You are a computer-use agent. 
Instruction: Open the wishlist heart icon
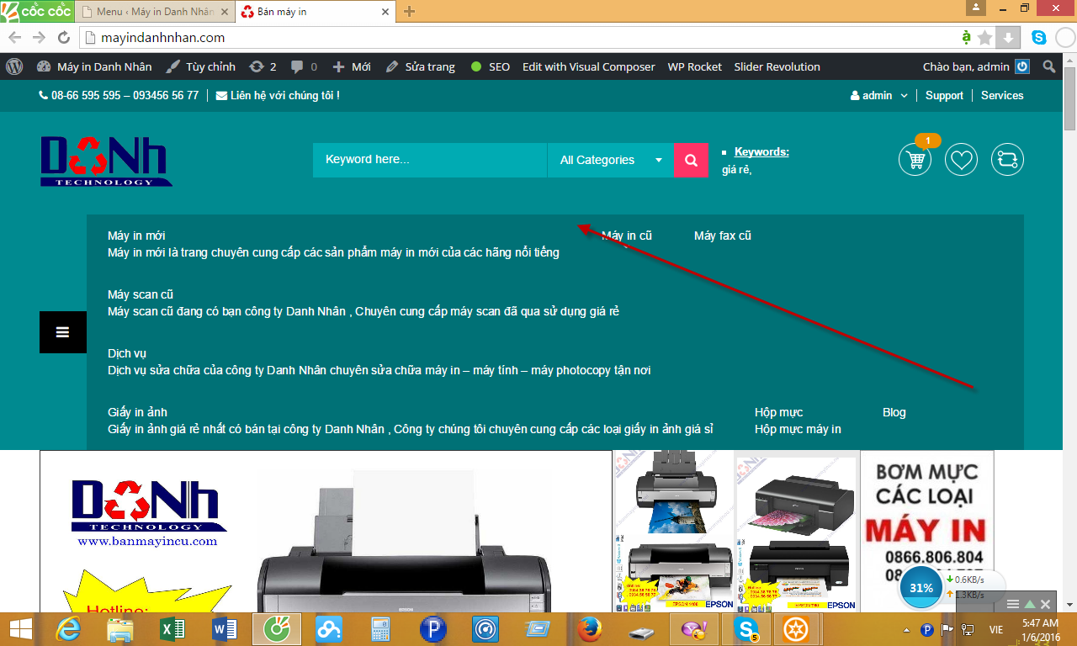[x=961, y=159]
